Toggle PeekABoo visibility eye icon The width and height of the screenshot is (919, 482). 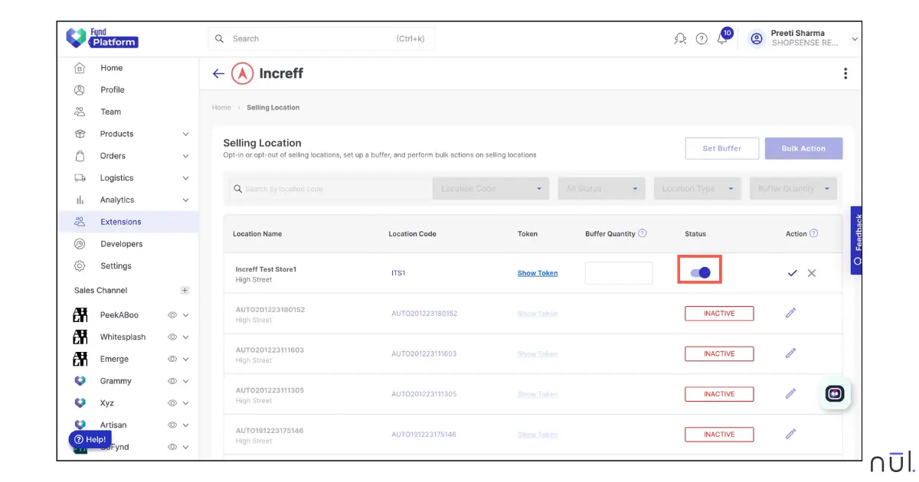coord(172,315)
